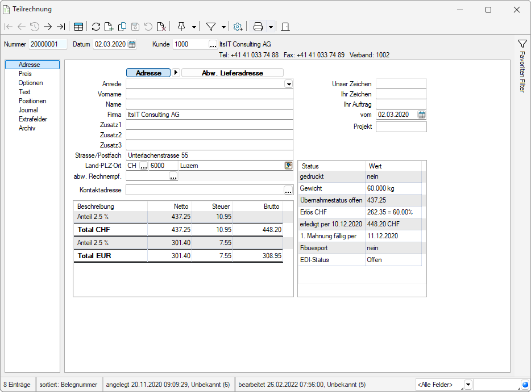The image size is (531, 392).
Task: Go to the next record arrow
Action: tap(48, 27)
